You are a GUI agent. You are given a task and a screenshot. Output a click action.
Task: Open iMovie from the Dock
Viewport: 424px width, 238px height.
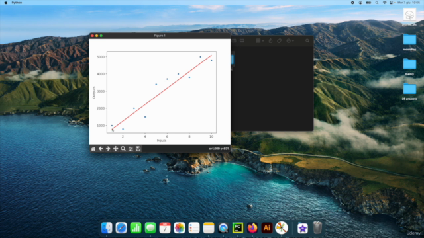(303, 228)
